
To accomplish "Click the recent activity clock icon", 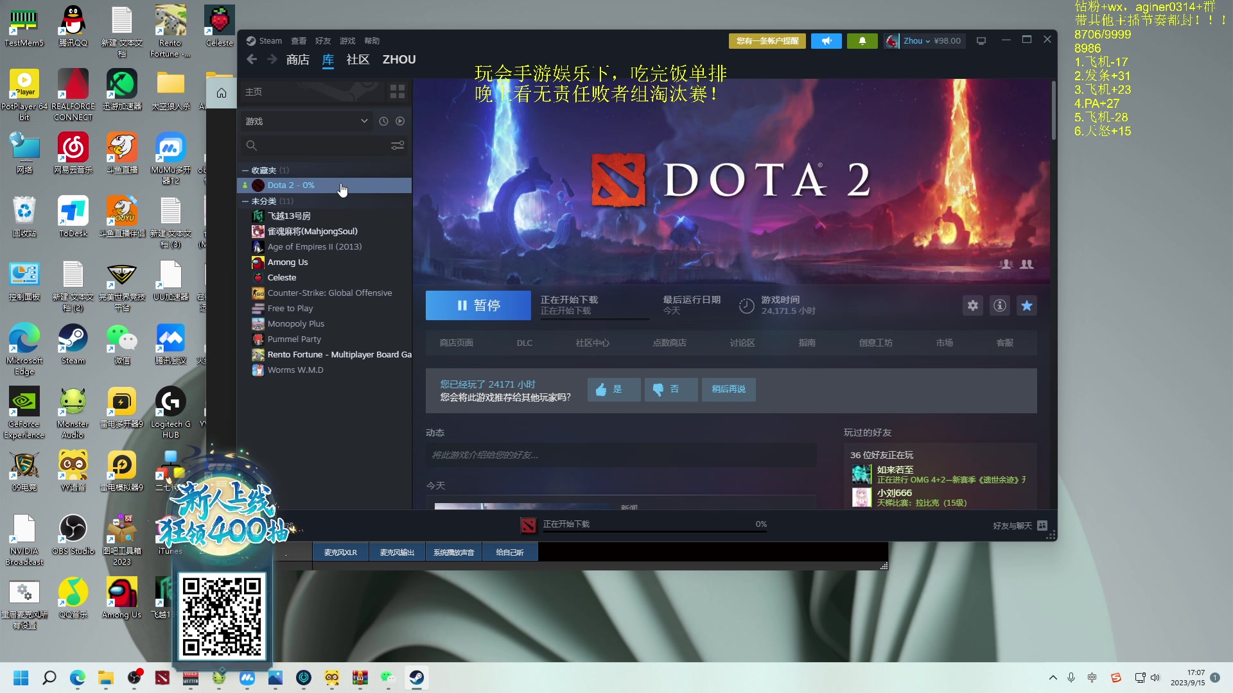I will pos(383,121).
